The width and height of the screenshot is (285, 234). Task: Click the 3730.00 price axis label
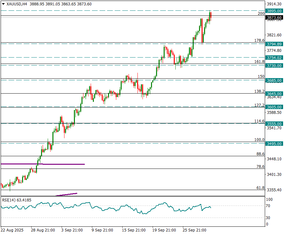(274, 65)
